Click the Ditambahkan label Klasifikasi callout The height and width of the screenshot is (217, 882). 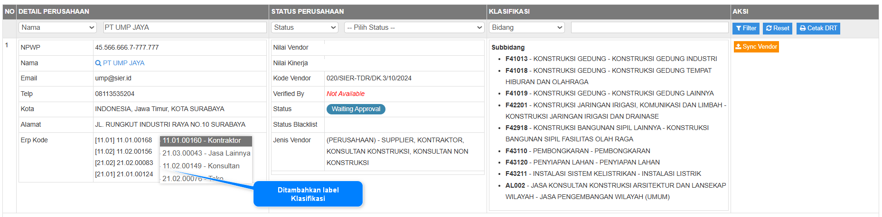tap(308, 194)
